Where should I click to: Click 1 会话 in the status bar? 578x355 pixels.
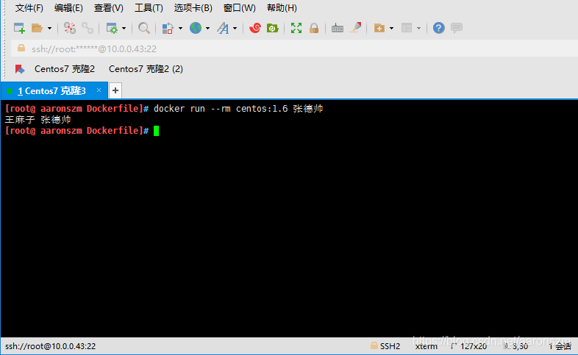pos(560,346)
